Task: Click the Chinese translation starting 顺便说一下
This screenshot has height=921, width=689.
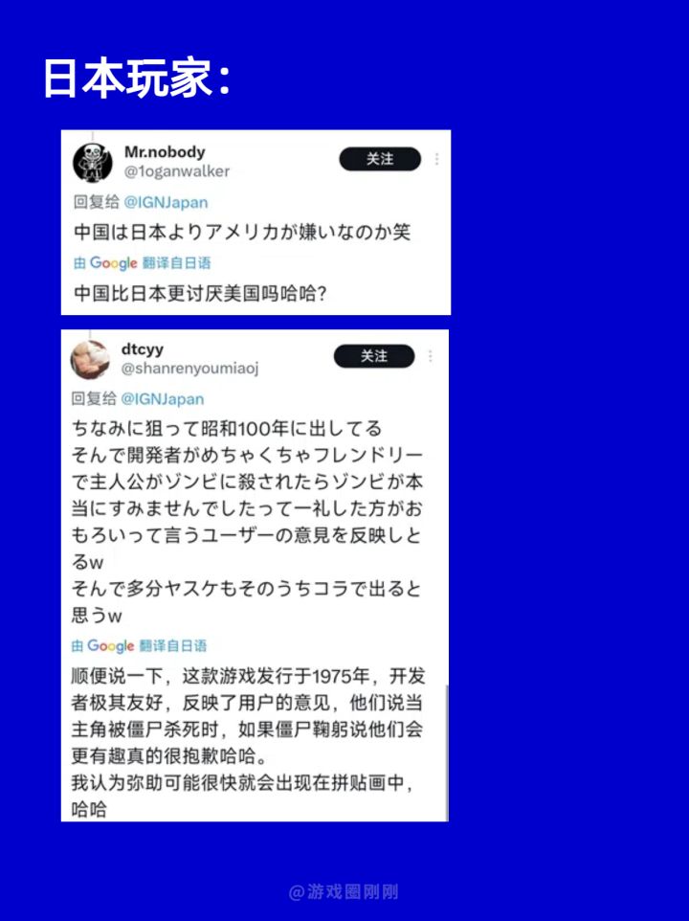Action: (x=248, y=742)
